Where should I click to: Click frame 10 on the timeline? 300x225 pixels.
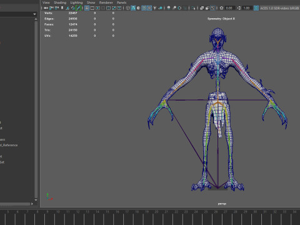pyautogui.click(x=58, y=212)
